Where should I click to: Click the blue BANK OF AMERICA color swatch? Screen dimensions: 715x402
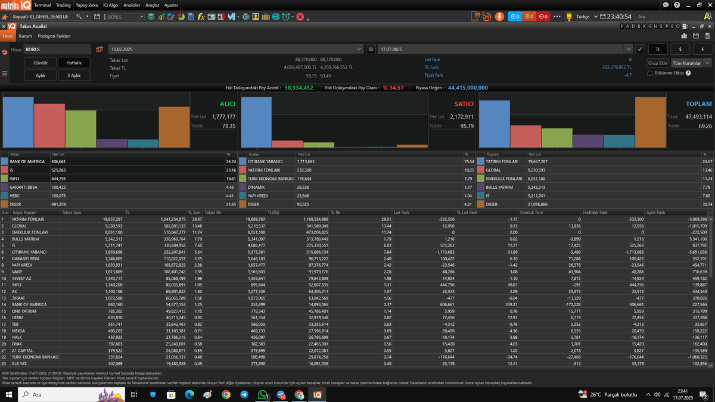click(x=4, y=161)
